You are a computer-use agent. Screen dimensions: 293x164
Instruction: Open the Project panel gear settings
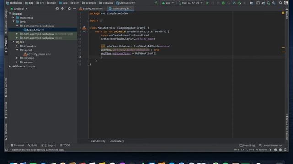pos(69,9)
